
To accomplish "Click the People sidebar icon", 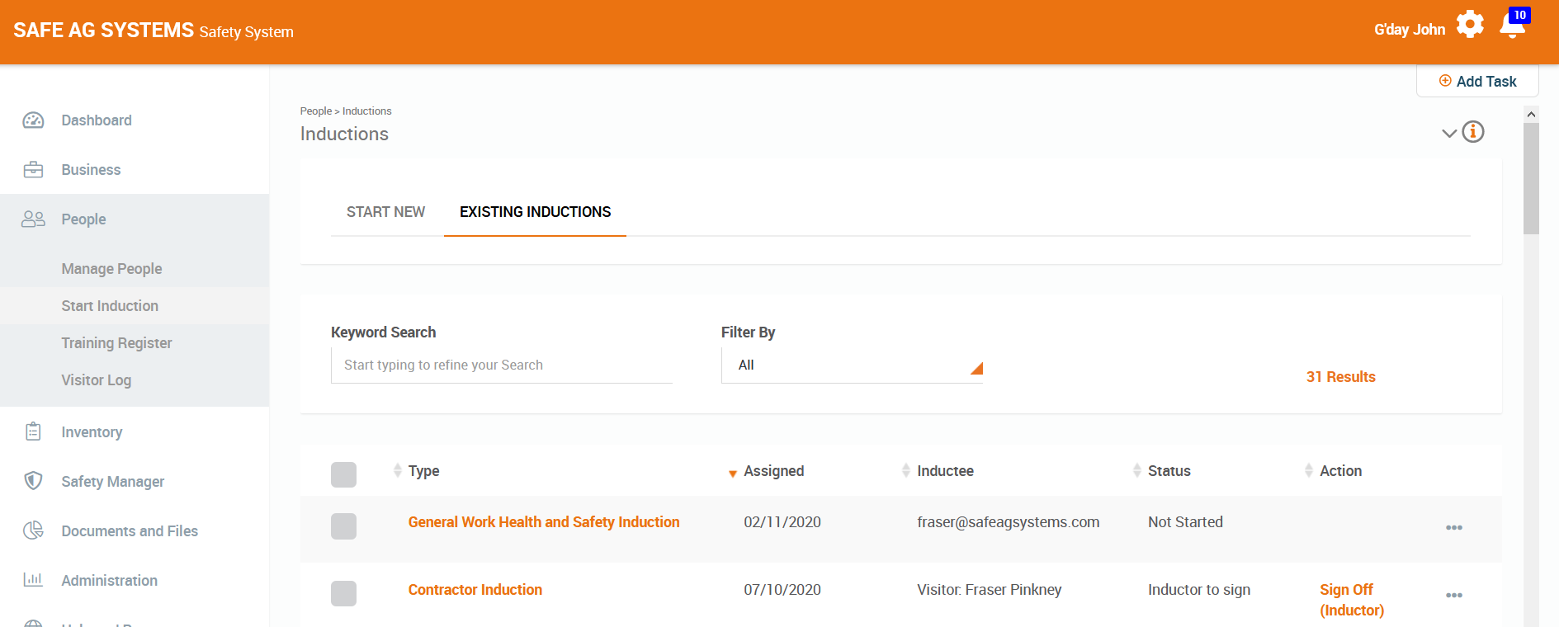I will pos(33,219).
